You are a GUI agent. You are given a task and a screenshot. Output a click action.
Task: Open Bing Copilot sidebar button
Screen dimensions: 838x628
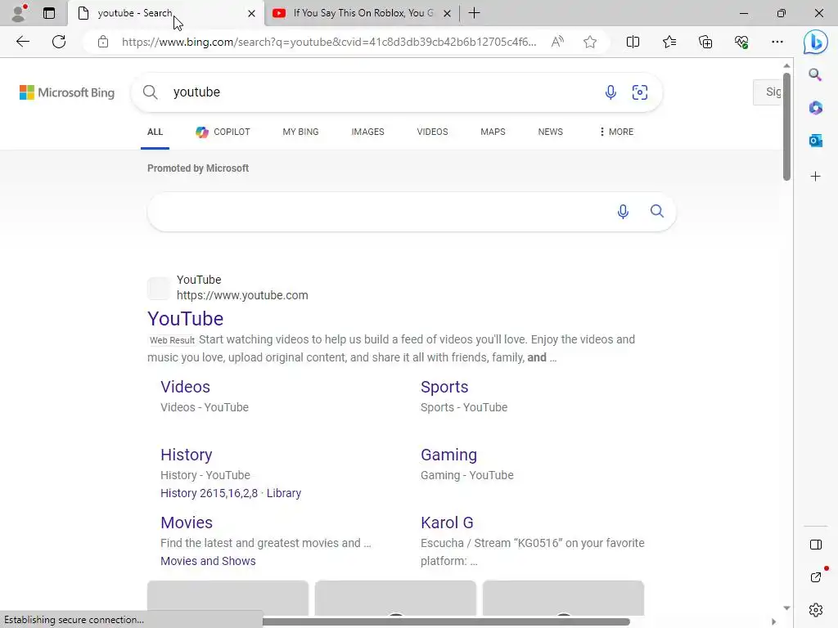(816, 42)
